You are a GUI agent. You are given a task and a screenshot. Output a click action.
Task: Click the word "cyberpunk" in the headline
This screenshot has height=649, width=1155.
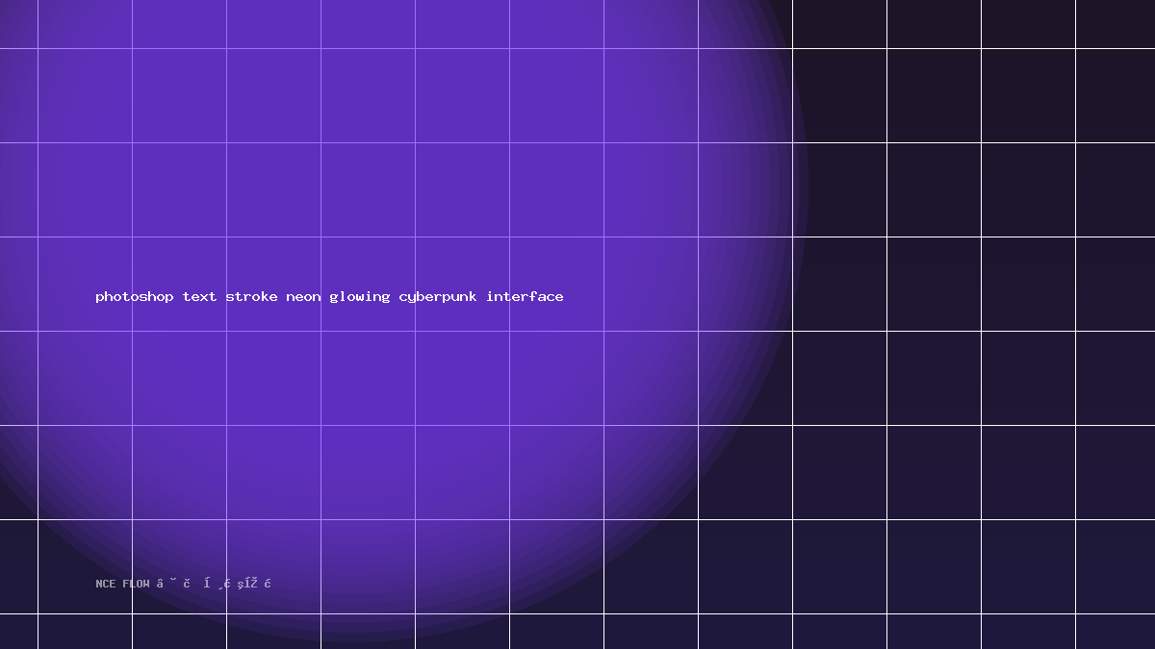(x=438, y=296)
